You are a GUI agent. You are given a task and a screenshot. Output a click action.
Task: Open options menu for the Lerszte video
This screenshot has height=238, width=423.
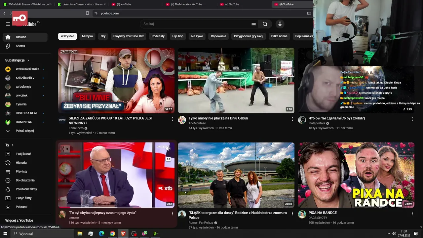tap(172, 214)
